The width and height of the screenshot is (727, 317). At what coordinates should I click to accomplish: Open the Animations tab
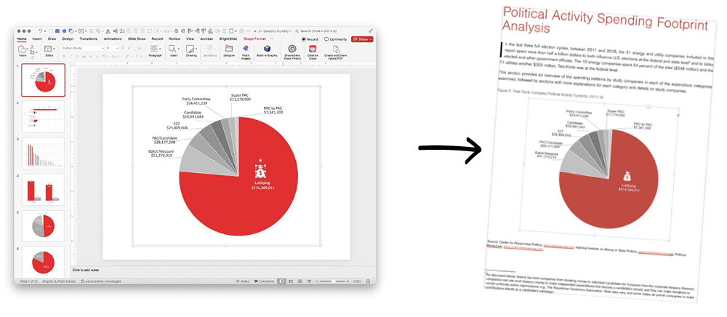(x=113, y=39)
